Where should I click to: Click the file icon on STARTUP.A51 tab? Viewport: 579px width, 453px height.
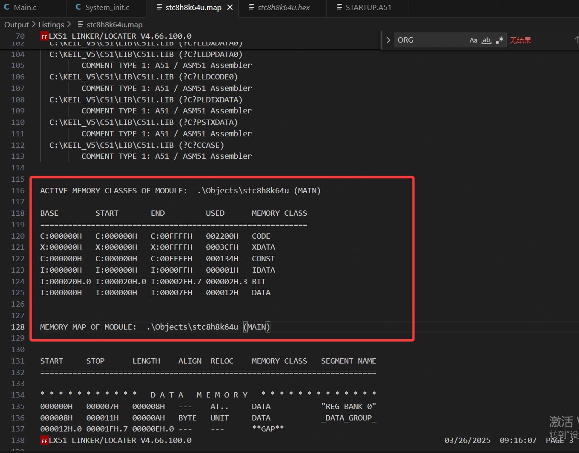tap(339, 8)
